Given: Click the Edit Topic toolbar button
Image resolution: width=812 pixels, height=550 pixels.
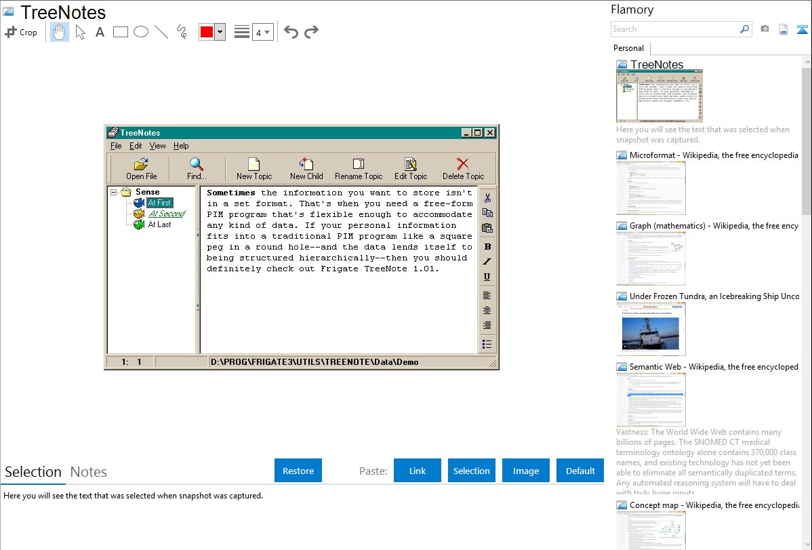Looking at the screenshot, I should click(411, 169).
